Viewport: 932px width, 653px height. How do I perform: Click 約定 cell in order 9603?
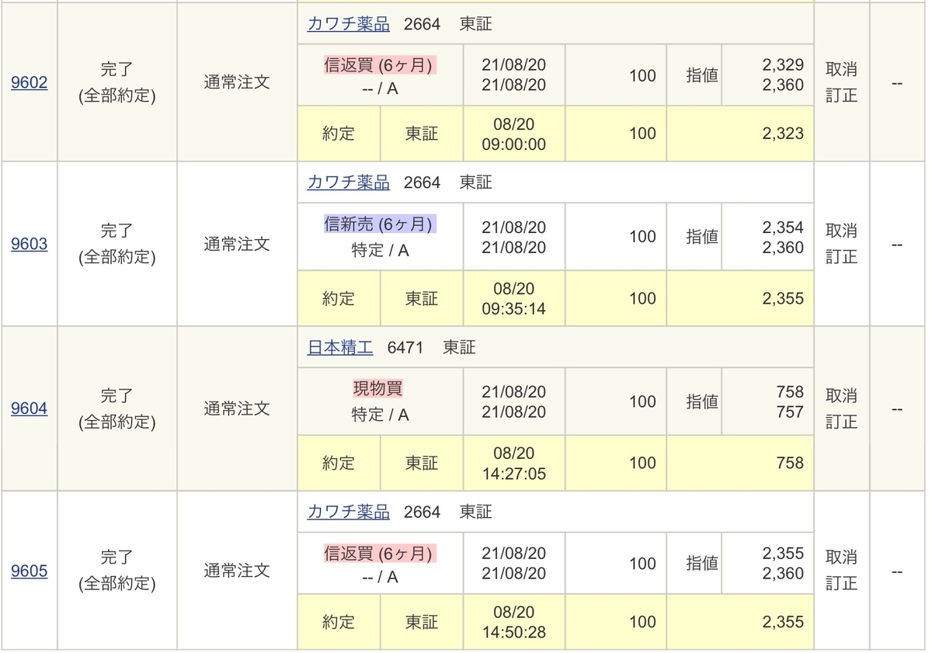339,298
